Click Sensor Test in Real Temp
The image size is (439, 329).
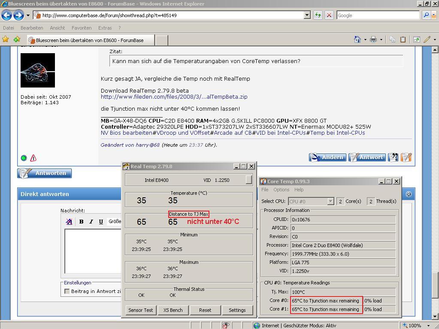point(141,310)
